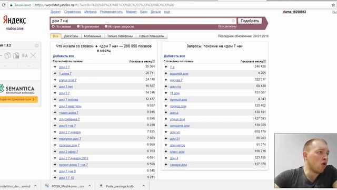337x190 pixels.
Task: Bookmark the page with the star icon
Action: click(333, 5)
